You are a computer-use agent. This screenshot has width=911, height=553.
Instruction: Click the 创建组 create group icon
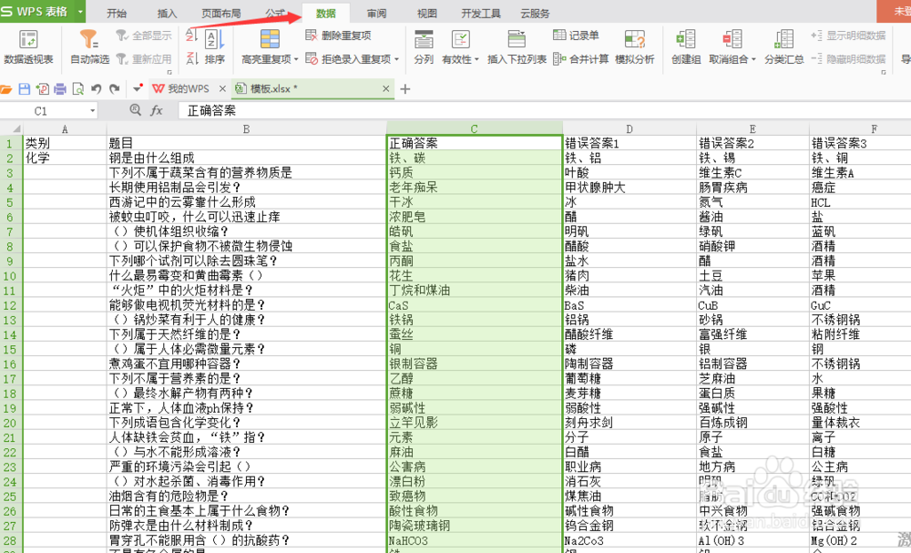click(x=684, y=46)
